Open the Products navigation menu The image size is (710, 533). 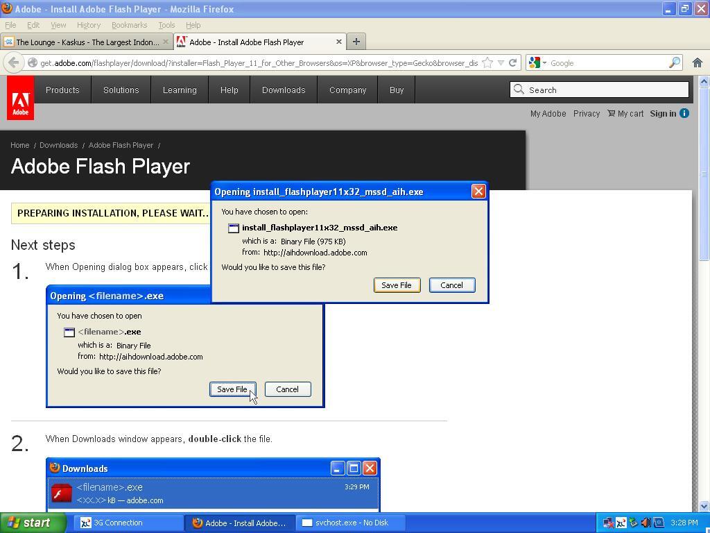click(x=62, y=90)
